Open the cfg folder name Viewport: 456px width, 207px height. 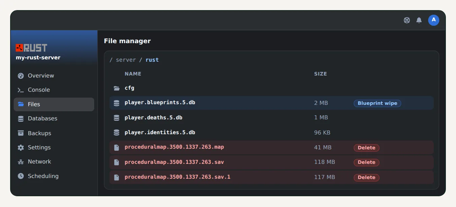click(x=129, y=88)
